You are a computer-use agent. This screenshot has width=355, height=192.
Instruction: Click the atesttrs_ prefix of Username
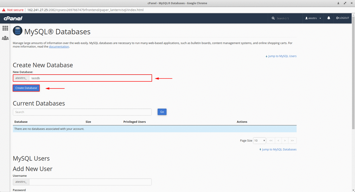coord(21,182)
